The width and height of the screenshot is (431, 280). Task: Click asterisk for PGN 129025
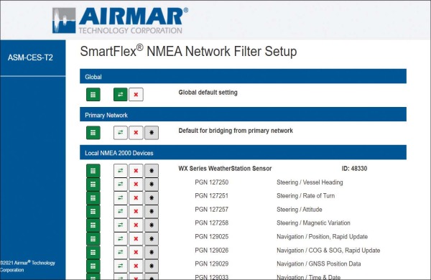pos(152,239)
